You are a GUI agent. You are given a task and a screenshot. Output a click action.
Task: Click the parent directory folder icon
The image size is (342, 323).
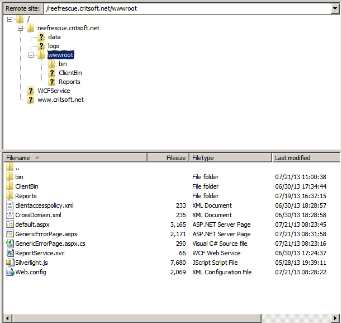point(10,167)
